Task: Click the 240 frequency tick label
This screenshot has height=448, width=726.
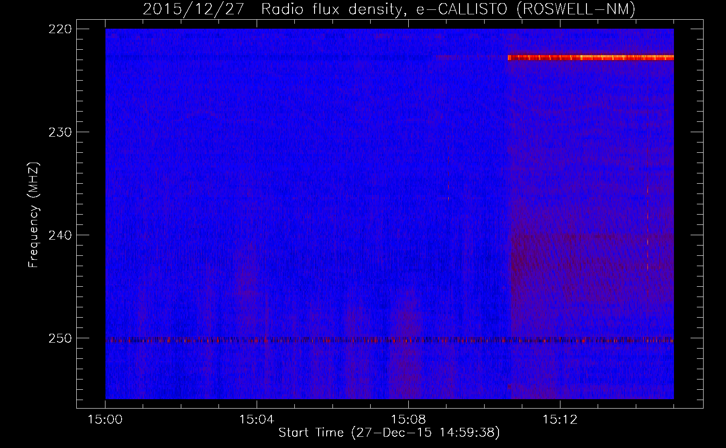Action: 60,235
